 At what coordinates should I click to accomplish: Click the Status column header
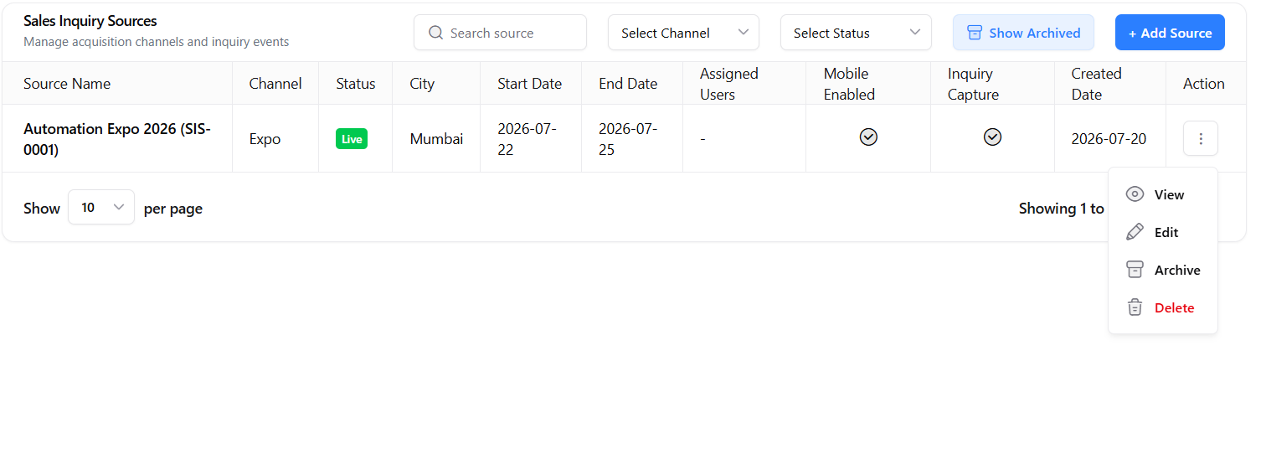tap(356, 84)
